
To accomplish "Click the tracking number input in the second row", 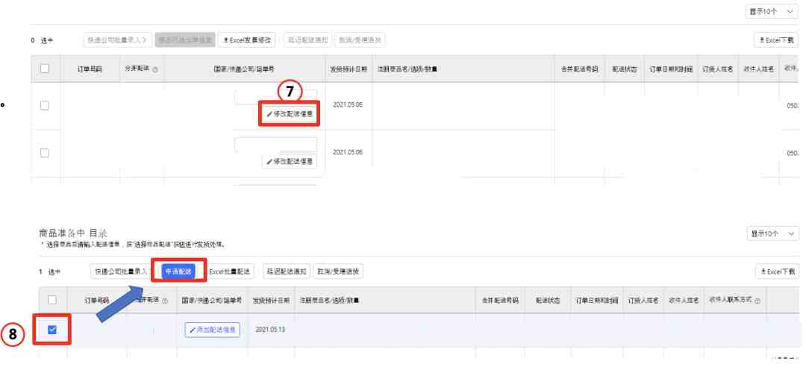I will 275,145.
